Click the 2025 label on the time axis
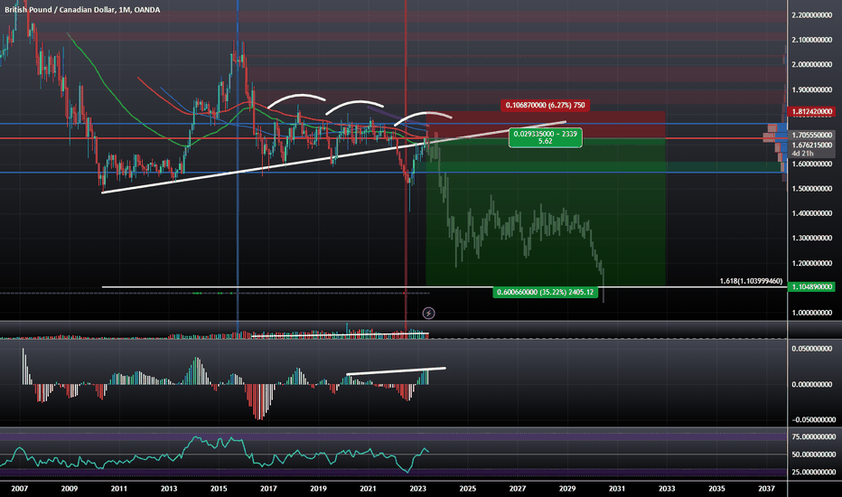 pyautogui.click(x=468, y=488)
